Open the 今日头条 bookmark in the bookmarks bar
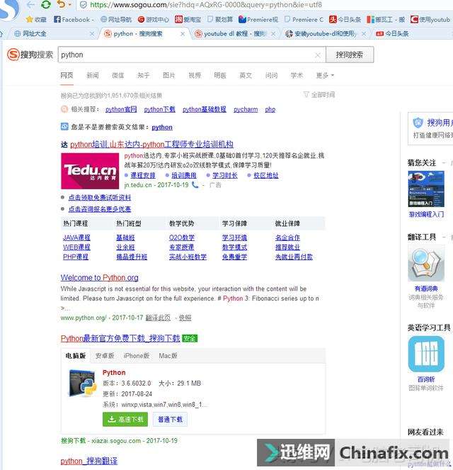 point(345,19)
